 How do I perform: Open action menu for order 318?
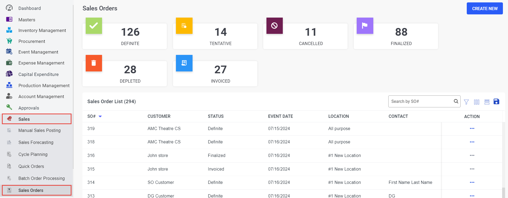472,142
